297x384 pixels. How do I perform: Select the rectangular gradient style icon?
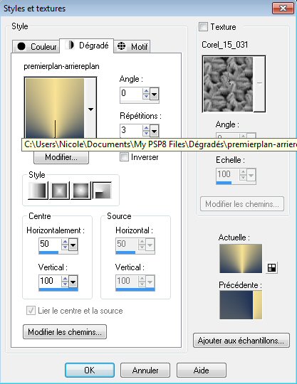[x=59, y=191]
